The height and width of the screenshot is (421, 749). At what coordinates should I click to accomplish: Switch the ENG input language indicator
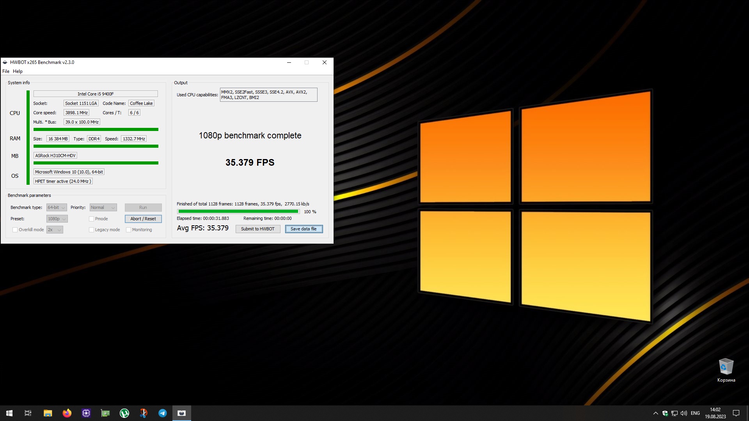point(695,413)
